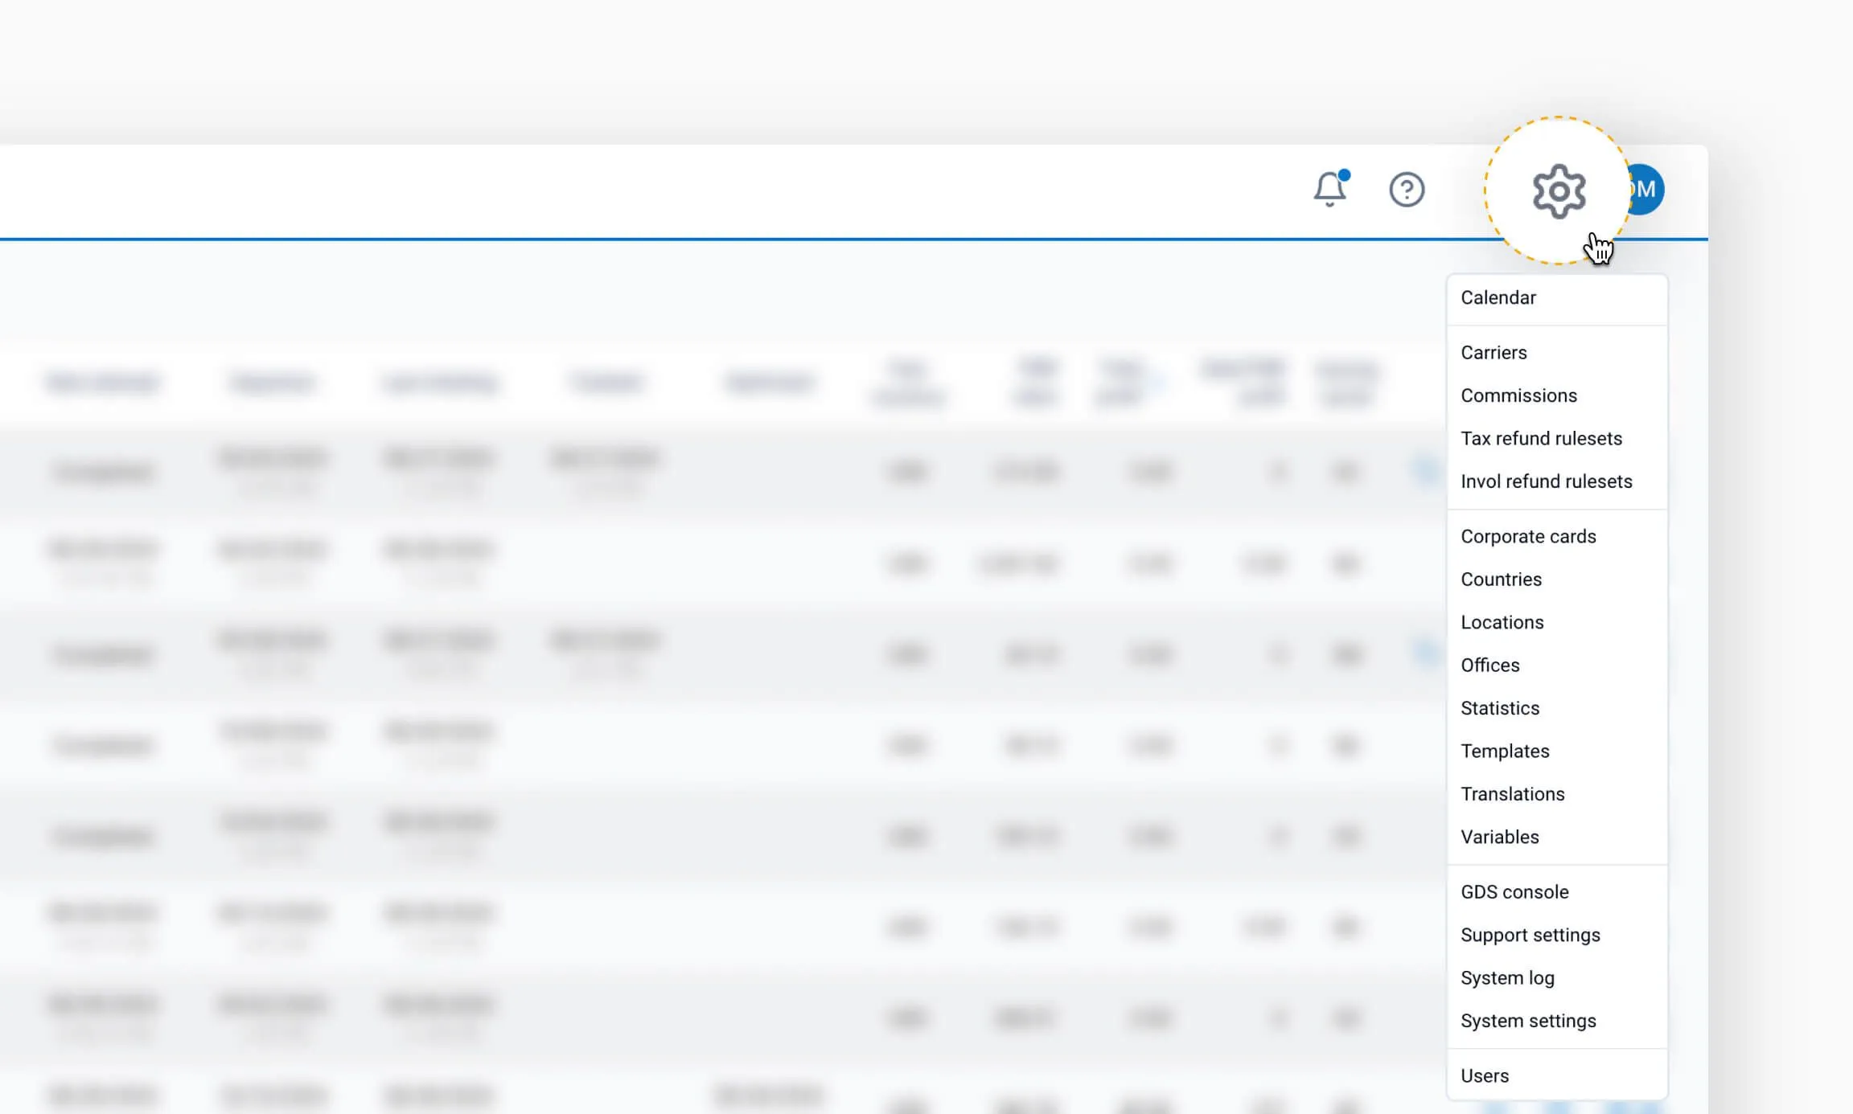The height and width of the screenshot is (1114, 1853).
Task: Open the System log entry
Action: [1507, 978]
